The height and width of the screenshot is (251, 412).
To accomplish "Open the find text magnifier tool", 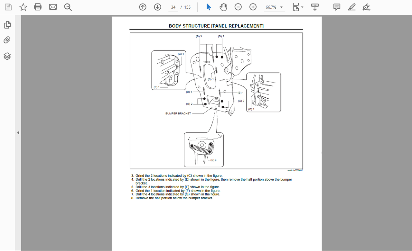I will pos(68,7).
